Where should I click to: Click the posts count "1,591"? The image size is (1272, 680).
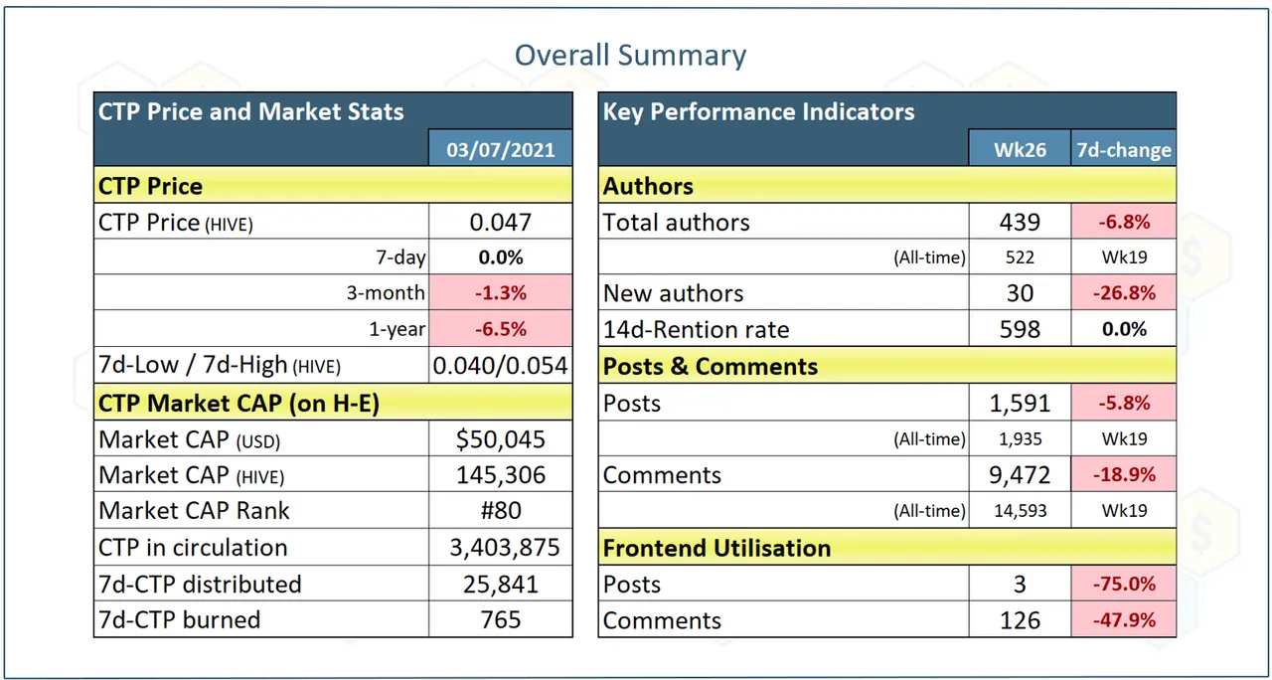(1020, 403)
